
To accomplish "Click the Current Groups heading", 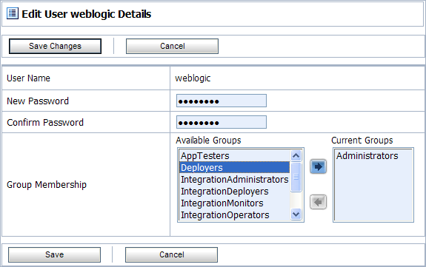I will click(362, 140).
